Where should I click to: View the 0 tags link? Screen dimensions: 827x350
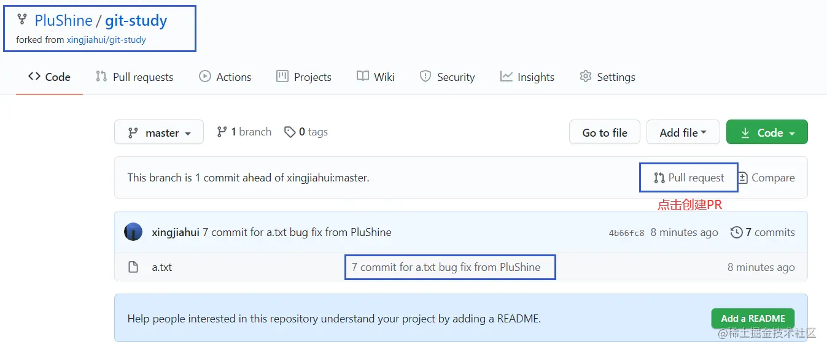306,132
